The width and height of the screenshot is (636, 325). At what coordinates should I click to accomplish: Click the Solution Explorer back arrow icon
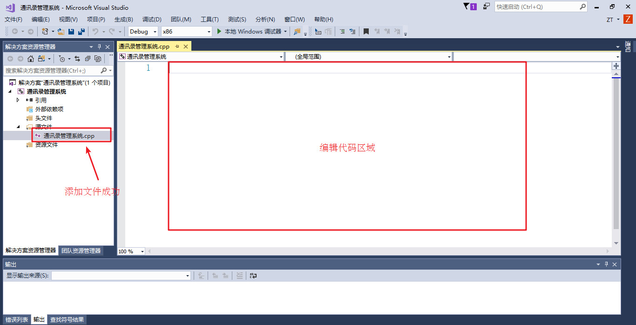tap(10, 59)
